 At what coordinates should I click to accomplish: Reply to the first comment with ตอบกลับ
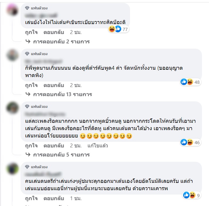(54, 32)
